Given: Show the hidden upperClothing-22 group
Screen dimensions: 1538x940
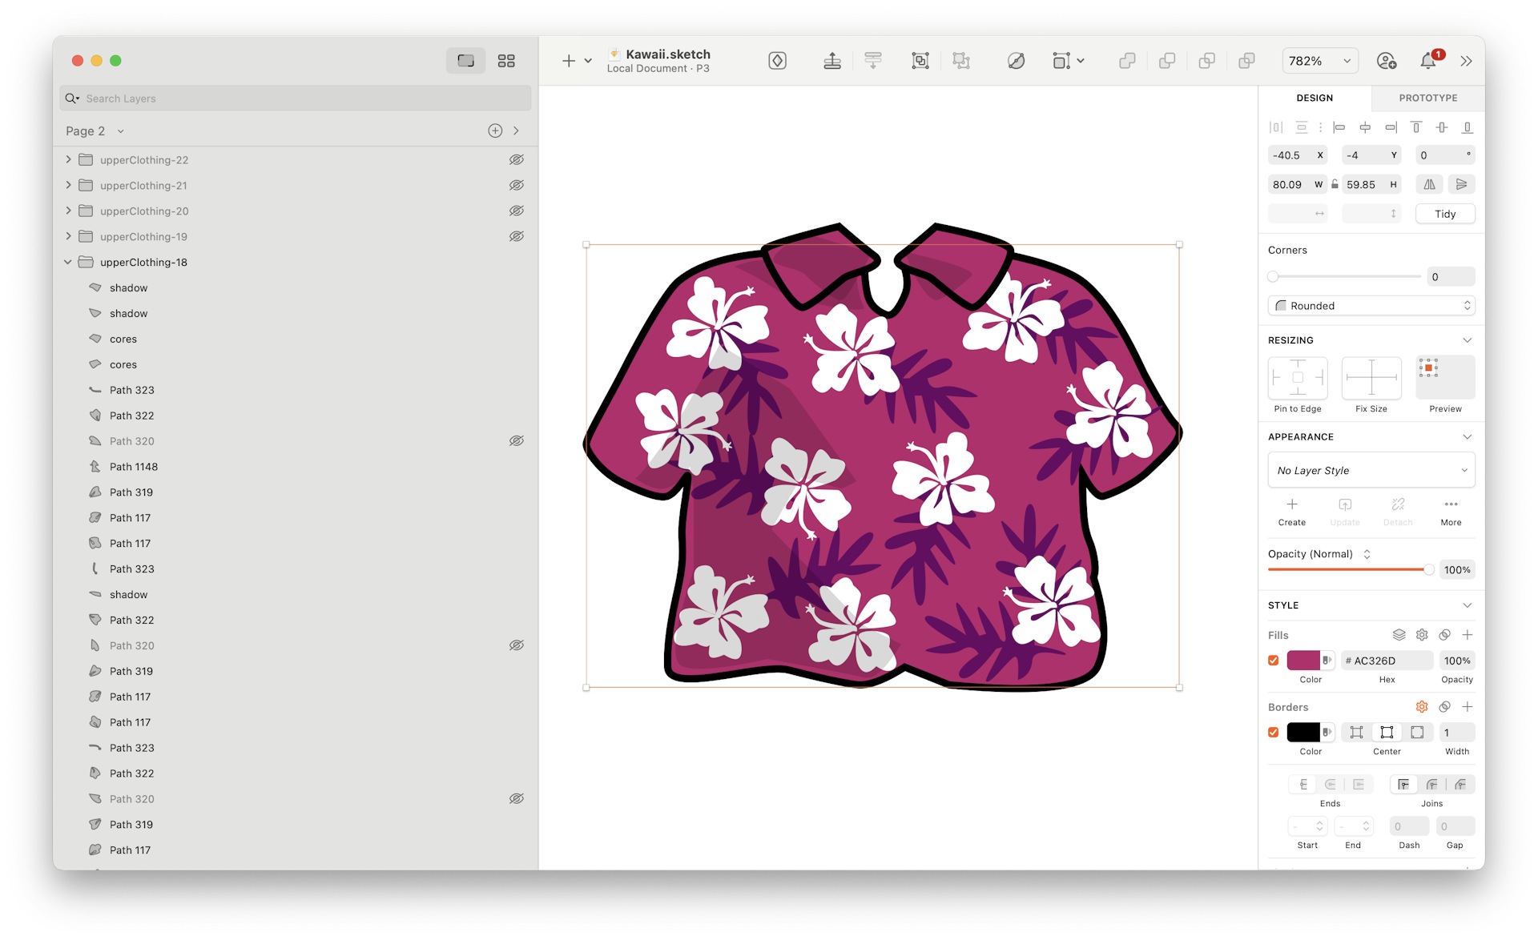Looking at the screenshot, I should pos(517,159).
